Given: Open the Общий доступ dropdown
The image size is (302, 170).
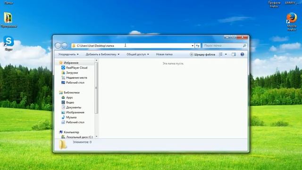Looking at the screenshot, I should [137, 54].
